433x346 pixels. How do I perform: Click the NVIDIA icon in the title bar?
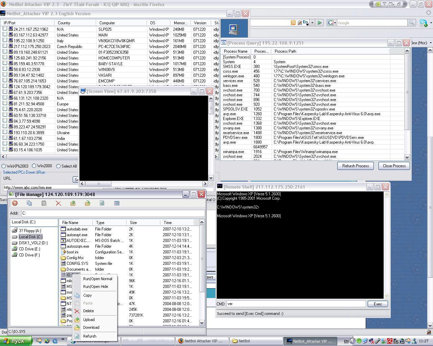377,4
